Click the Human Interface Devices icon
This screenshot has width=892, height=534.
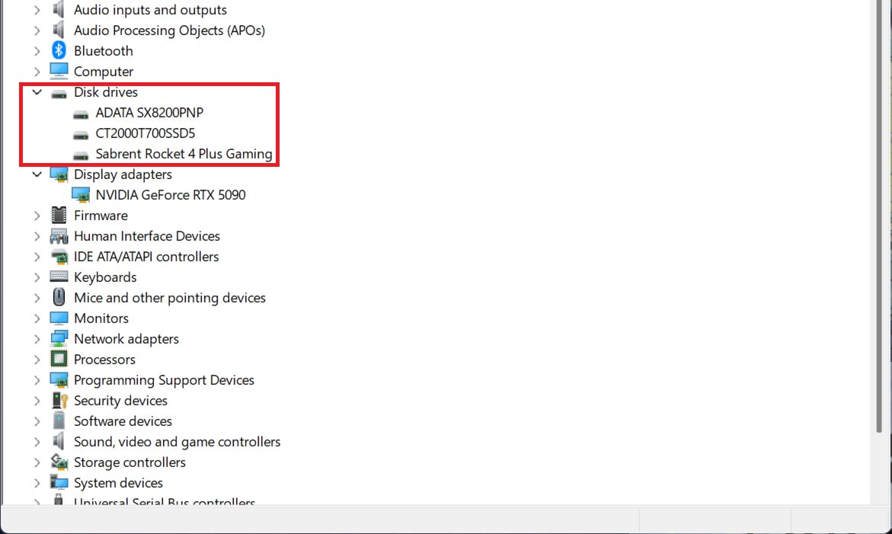click(59, 236)
